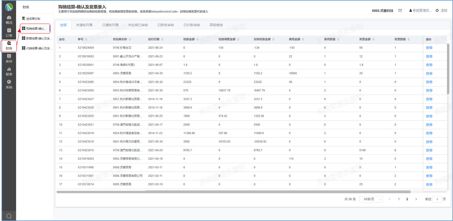The height and width of the screenshot is (221, 453).
Task: Click the 注销 logout power icon
Action: point(437,11)
